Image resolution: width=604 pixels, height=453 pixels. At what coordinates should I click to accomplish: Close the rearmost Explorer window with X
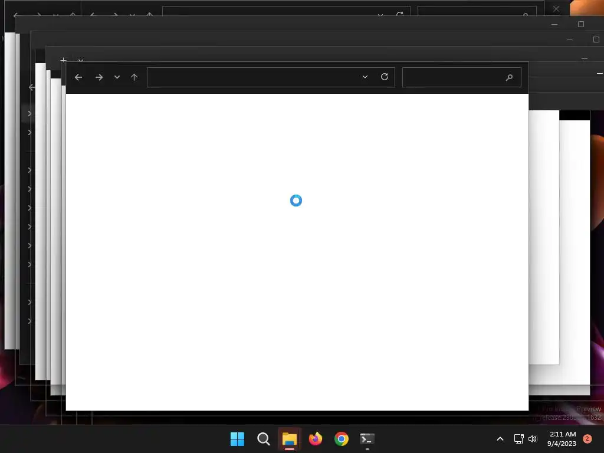click(x=556, y=8)
